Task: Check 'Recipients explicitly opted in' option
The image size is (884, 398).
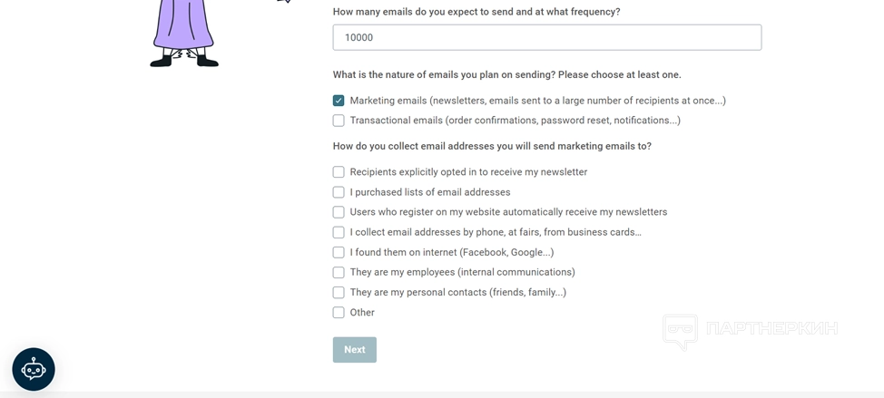Action: pos(339,172)
